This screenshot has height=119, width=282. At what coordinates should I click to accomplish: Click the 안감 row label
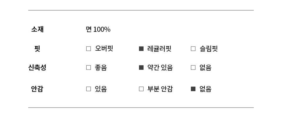click(37, 89)
